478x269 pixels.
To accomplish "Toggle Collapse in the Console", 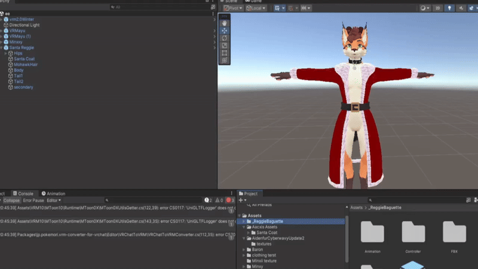I will pyautogui.click(x=11, y=200).
